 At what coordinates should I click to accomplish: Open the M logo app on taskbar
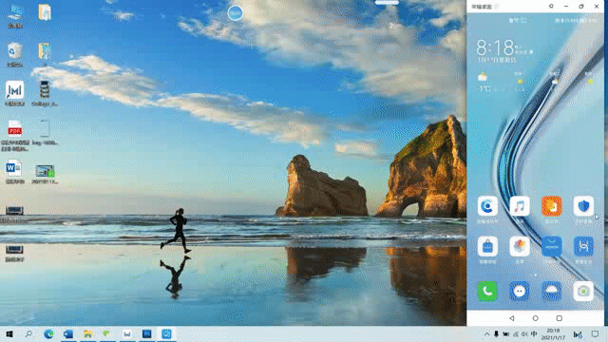pos(126,333)
